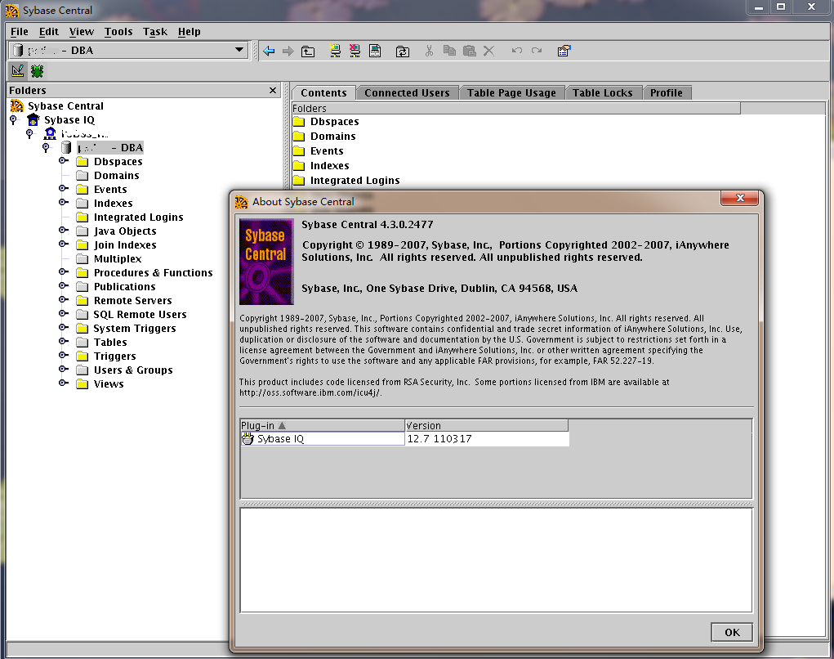Screen dimensions: 834x659
Task: Expand the Procedures & Functions folder
Action: 63,271
